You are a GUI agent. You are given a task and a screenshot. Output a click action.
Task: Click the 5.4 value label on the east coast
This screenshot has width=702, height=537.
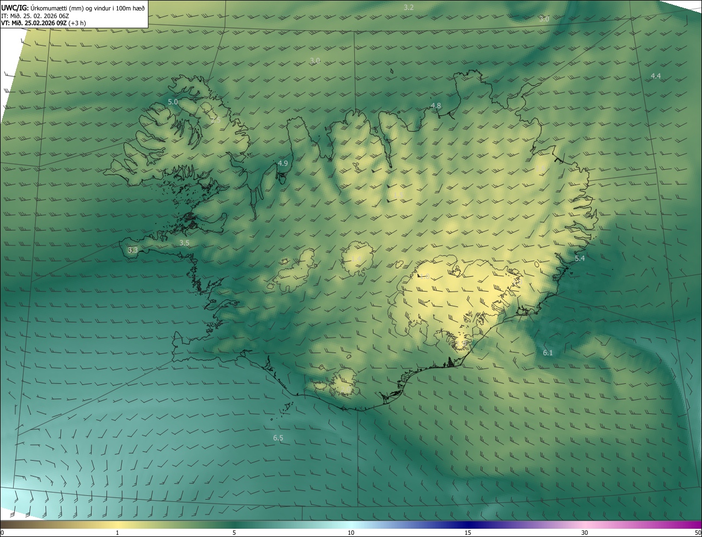pos(580,259)
